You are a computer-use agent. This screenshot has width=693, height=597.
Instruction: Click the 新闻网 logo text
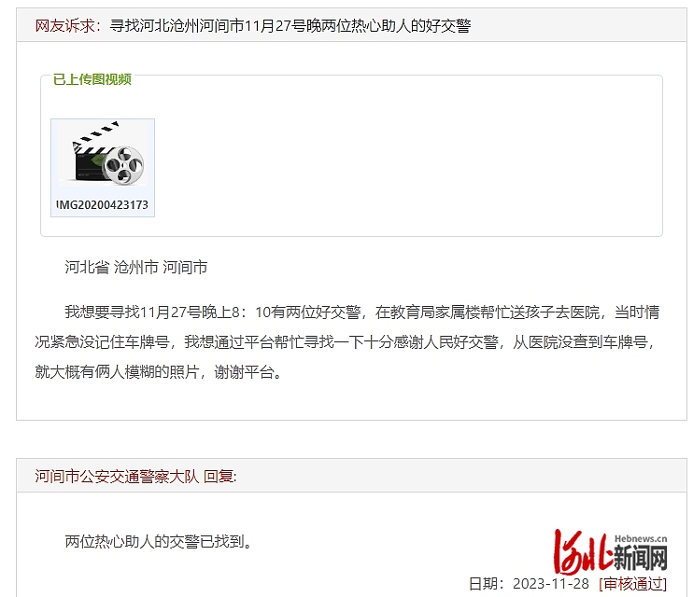(x=640, y=557)
